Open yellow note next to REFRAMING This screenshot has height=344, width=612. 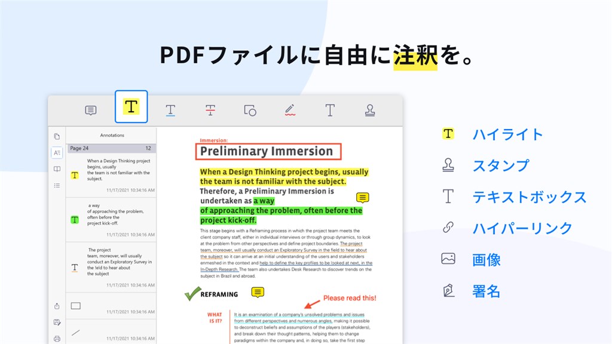pos(258,292)
